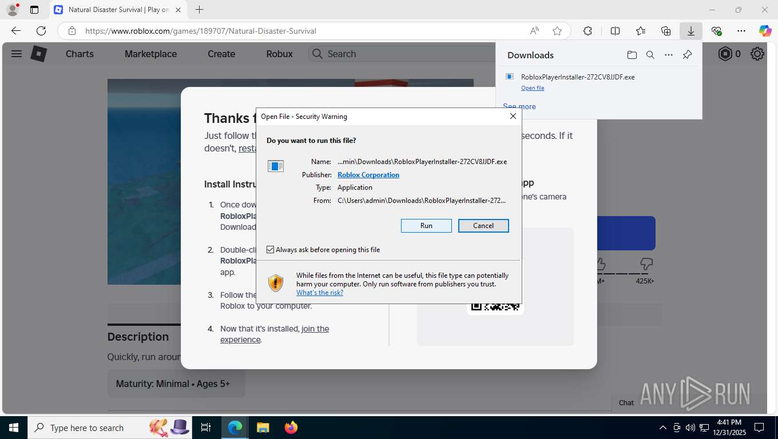
Task: Click Run in security warning
Action: 426,226
